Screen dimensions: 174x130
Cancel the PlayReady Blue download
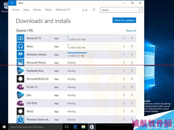(x=132, y=71)
